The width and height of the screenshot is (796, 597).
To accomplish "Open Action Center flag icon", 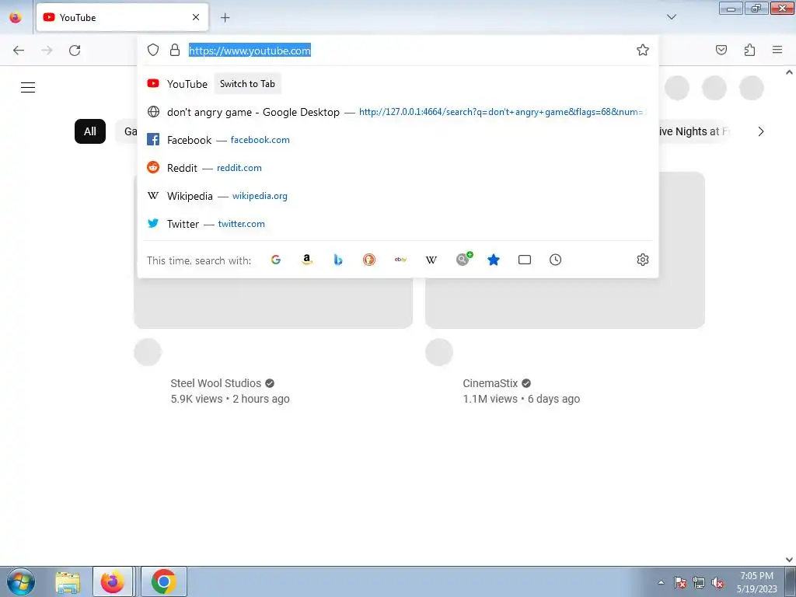I will coord(680,582).
